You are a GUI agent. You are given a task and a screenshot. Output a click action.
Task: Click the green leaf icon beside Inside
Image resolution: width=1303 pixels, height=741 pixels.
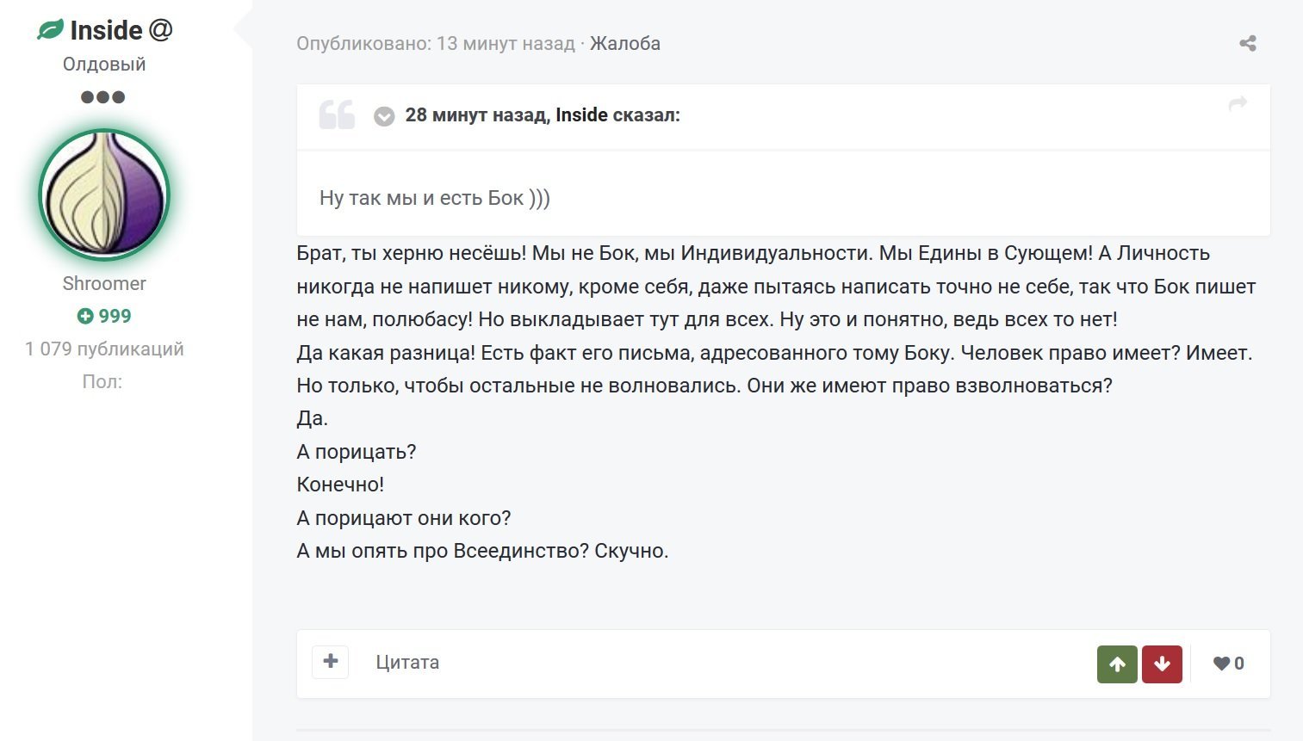coord(50,30)
